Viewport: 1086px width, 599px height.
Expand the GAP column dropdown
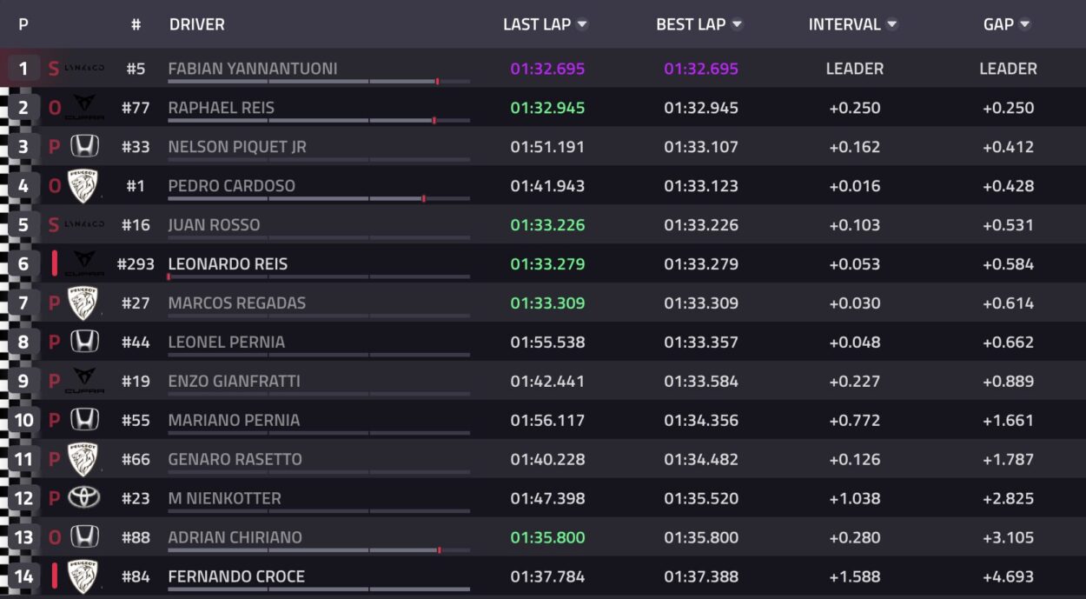[x=1025, y=24]
